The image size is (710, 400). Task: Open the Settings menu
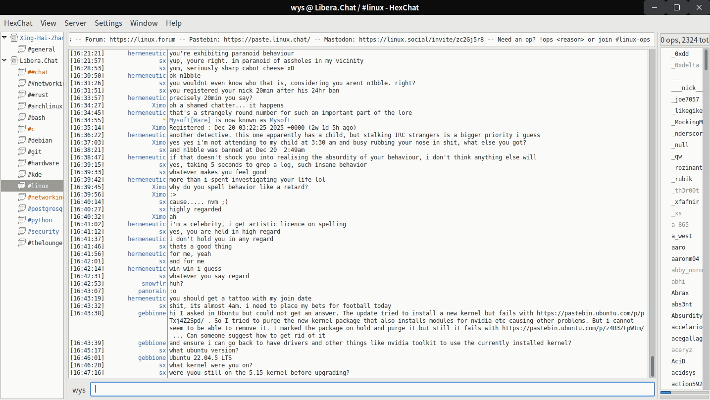pyautogui.click(x=108, y=23)
